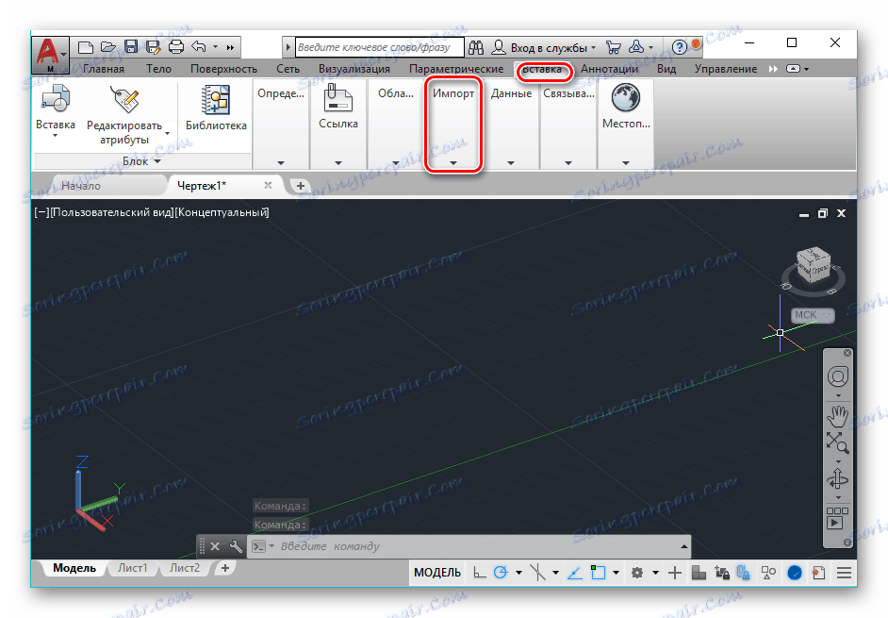Screen dimensions: 888x618
Task: Show more ribbon tabs with double arrow
Action: pos(773,69)
